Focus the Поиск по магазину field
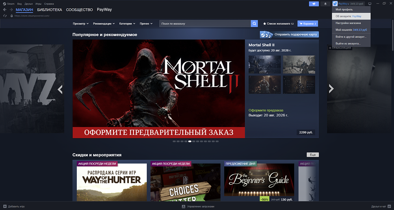Image resolution: width=394 pixels, height=210 pixels. 205,24
